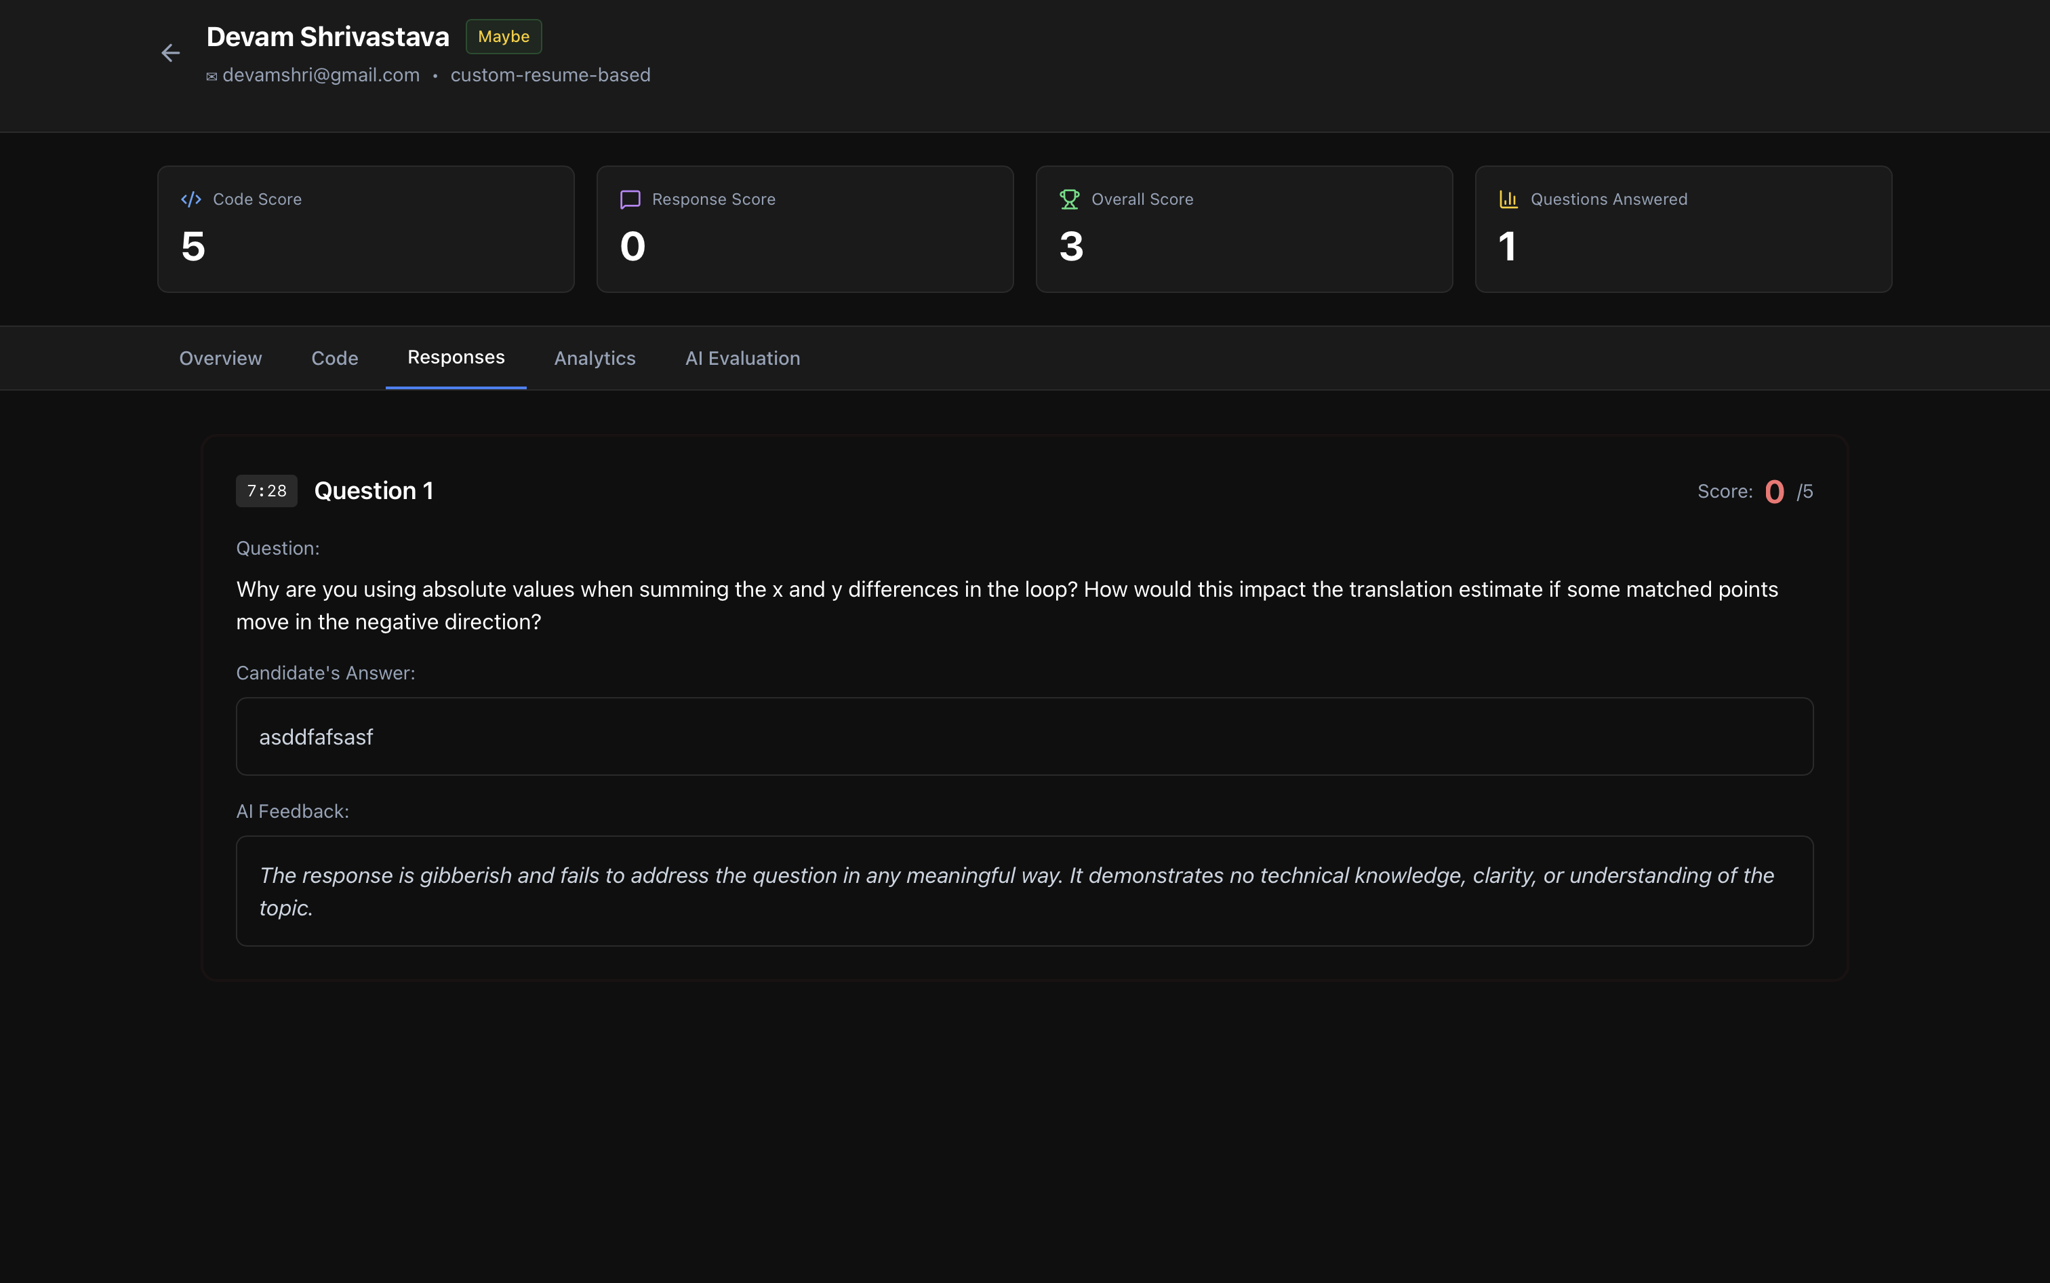Click the Question 1 score value
This screenshot has width=2050, height=1283.
tap(1774, 492)
